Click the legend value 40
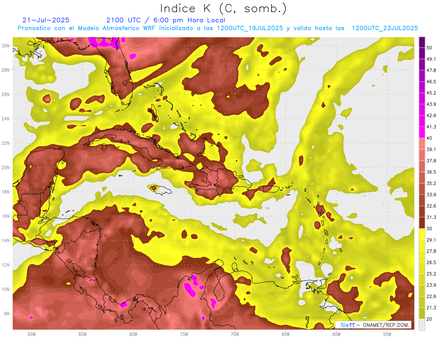Screen dimensions: 439x339 pyautogui.click(x=430, y=138)
